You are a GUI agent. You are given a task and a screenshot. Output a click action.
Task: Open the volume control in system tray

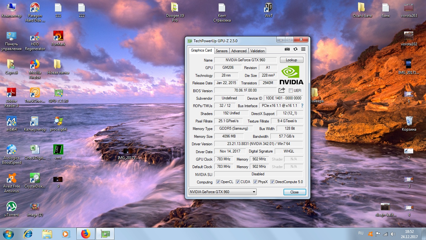[x=393, y=234]
